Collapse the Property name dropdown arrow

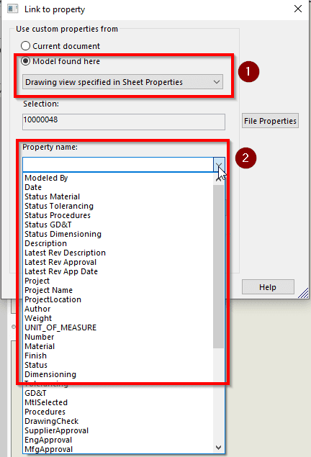219,165
